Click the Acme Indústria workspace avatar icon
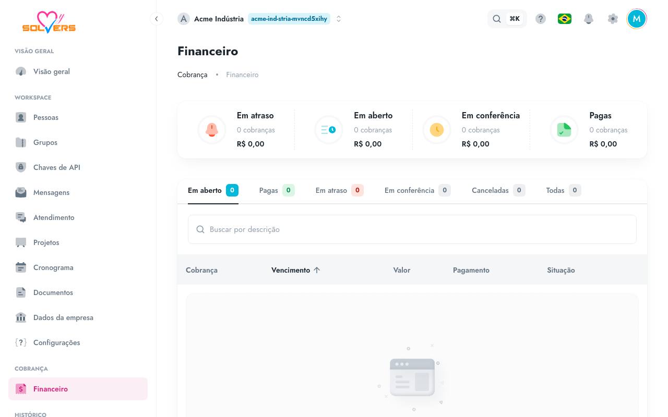Viewport: 668px width, 417px height. 184,19
